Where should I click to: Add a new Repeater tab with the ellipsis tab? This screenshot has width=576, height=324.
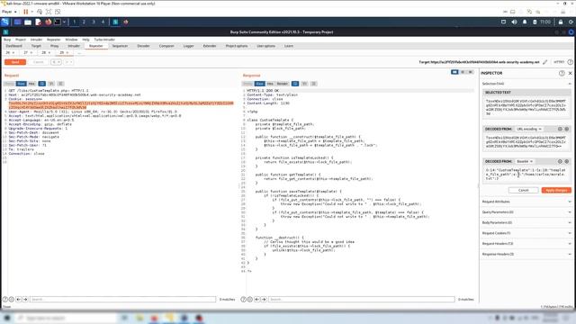pos(78,52)
